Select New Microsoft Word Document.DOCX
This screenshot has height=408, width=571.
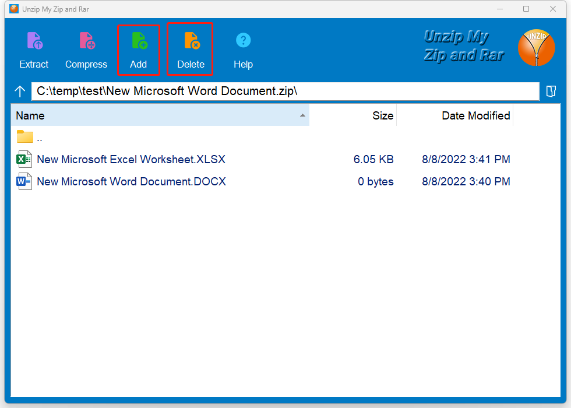click(x=132, y=181)
